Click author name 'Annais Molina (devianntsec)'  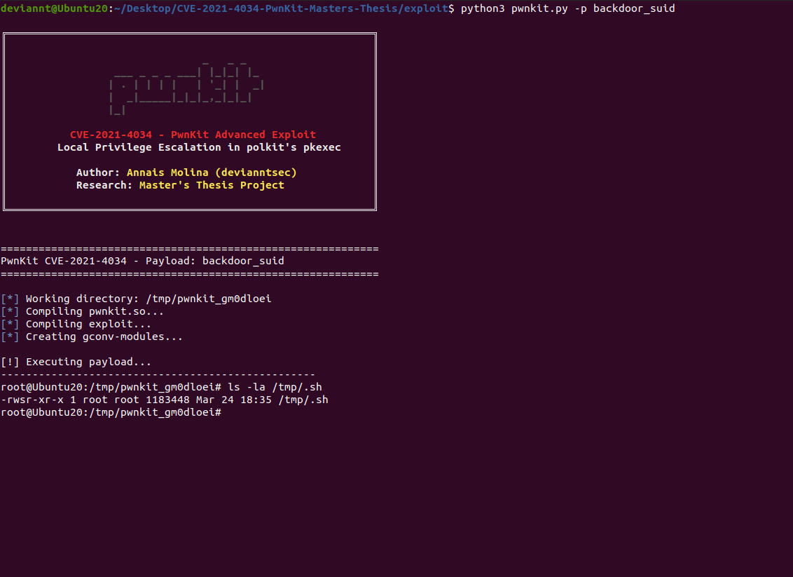coord(212,172)
